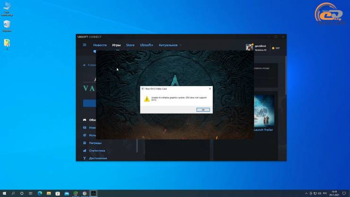The image size is (350, 197).
Task: Switch to the Игры tab
Action: (116, 45)
